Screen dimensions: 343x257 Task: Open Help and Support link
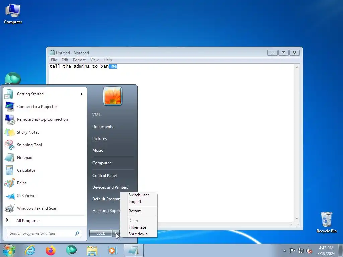click(x=106, y=211)
